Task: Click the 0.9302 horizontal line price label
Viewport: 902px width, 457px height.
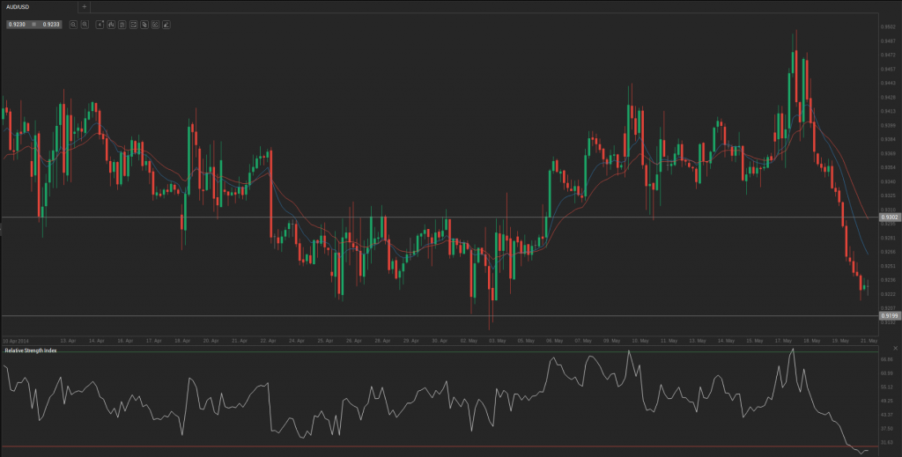Action: pos(890,217)
